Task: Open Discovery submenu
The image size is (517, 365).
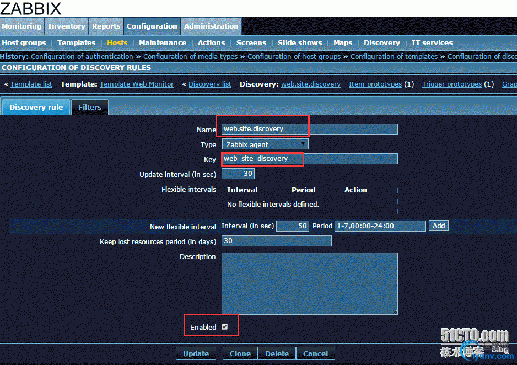Action: 382,43
